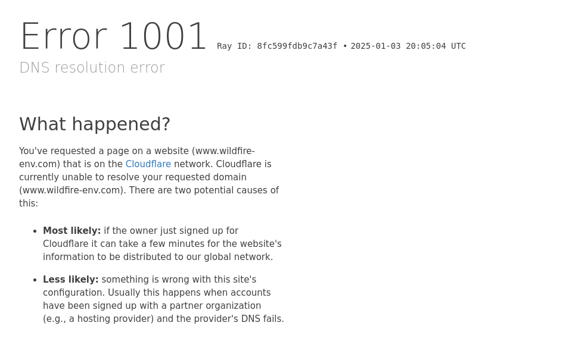
Task: Click the second bullet point marker
Action: click(x=35, y=280)
